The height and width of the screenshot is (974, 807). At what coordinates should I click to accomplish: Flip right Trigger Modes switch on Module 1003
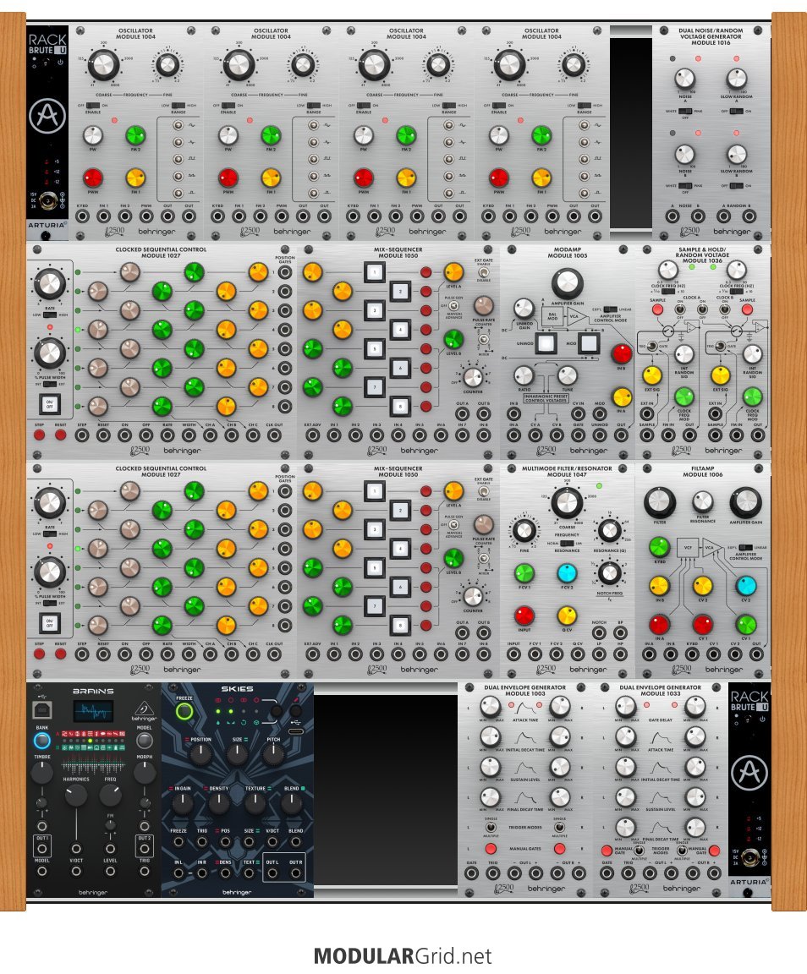559,828
